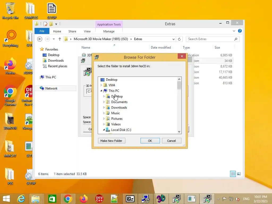Expand the Music tree node
Image resolution: width=272 pixels, height=204 pixels.
[x=104, y=113]
